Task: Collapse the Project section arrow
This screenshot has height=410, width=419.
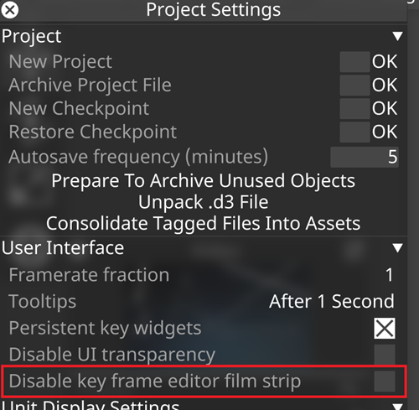Action: tap(397, 36)
